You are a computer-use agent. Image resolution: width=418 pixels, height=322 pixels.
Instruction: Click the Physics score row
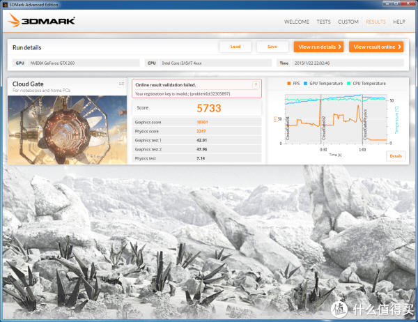point(196,131)
